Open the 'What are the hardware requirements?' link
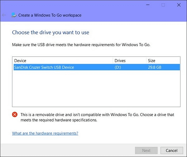This screenshot has width=187, height=157. [45, 133]
